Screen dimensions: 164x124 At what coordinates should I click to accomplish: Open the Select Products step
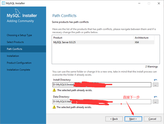coord(15,42)
